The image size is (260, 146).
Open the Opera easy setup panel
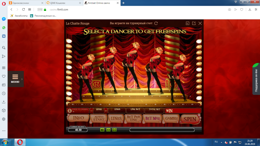point(256,9)
